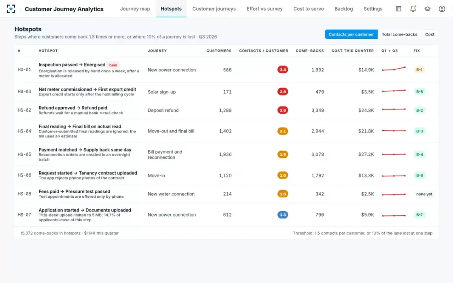Viewport: 453px width, 283px height.
Task: Click the 1.9 contacts badge
Action: (283, 154)
